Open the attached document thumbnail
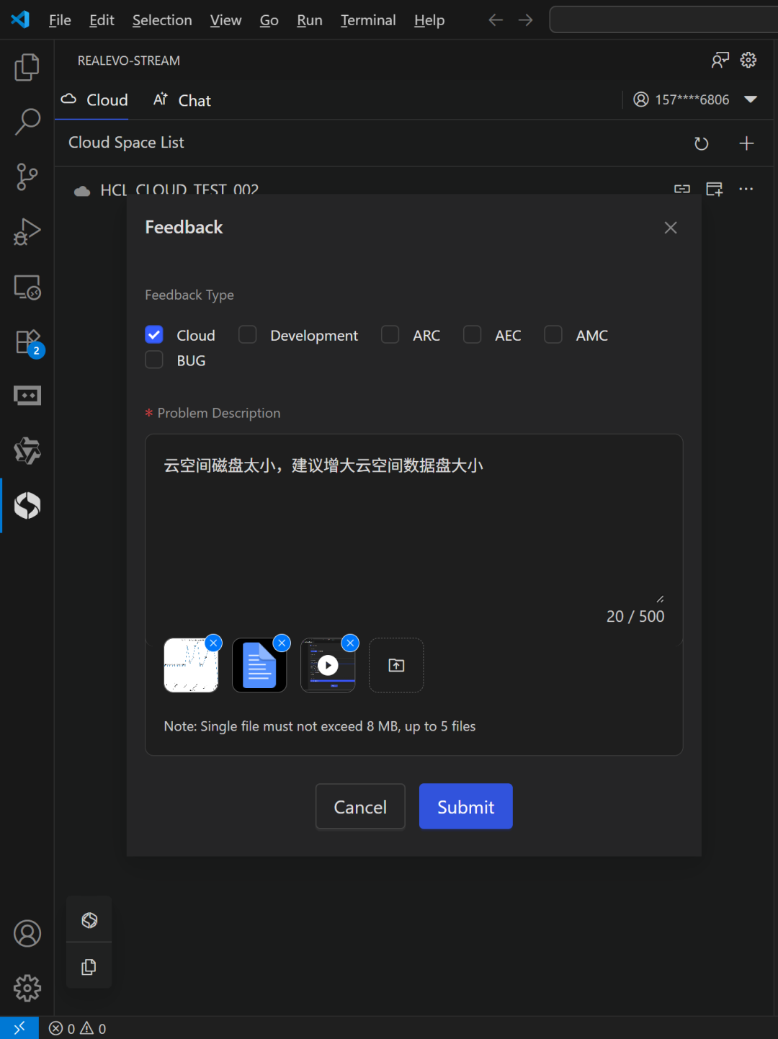The image size is (778, 1039). point(259,666)
